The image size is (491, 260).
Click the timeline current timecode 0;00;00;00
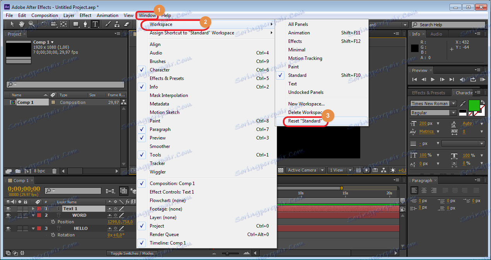click(24, 189)
